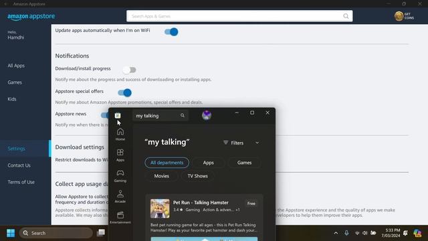Image resolution: width=428 pixels, height=241 pixels.
Task: Click the Microsoft Store logo icon
Action: click(118, 116)
